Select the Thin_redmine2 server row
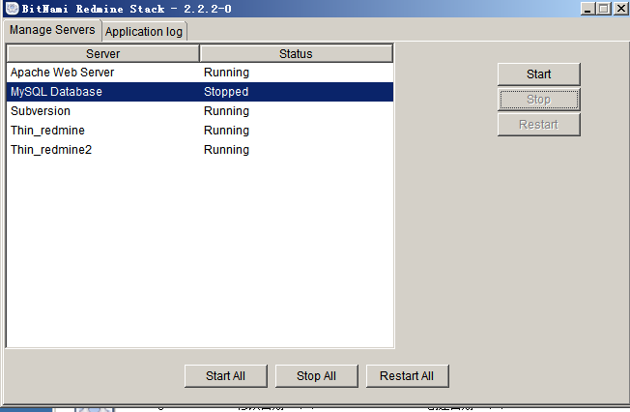The width and height of the screenshot is (630, 412). pyautogui.click(x=200, y=150)
